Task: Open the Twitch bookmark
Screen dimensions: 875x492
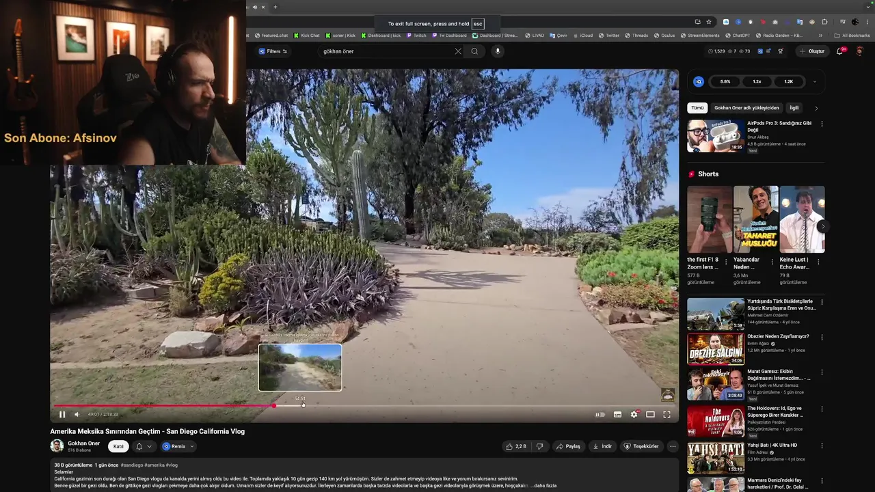Action: tap(416, 36)
